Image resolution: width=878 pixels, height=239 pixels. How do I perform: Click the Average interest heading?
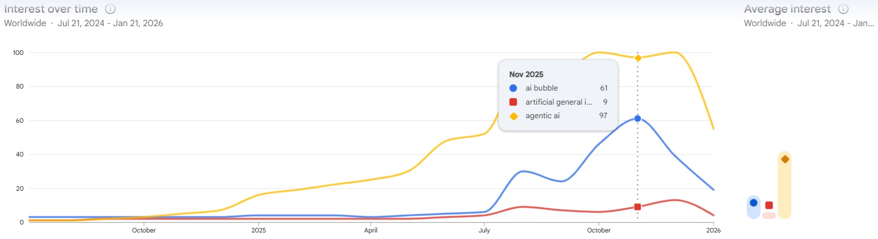click(x=787, y=9)
